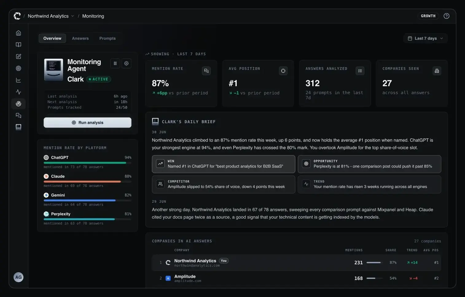Open the Home icon in sidebar
Screen dimensions: 465x297
click(x=18, y=33)
